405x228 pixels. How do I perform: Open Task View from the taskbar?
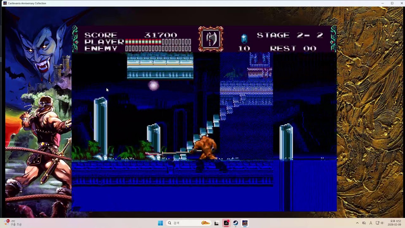click(216, 223)
